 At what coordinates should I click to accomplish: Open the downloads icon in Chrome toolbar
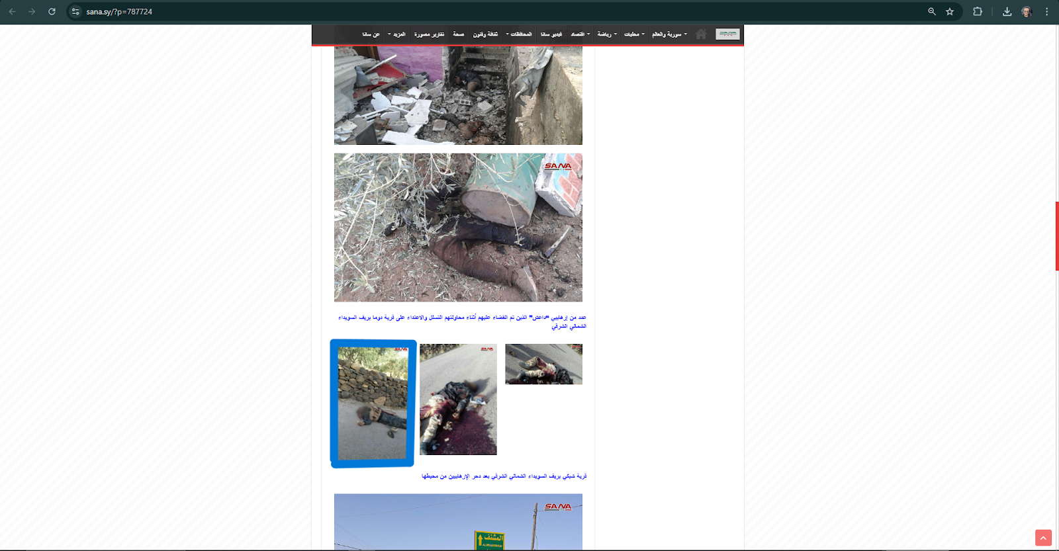(1007, 11)
